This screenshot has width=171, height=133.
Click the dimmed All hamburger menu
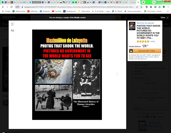[5, 24]
